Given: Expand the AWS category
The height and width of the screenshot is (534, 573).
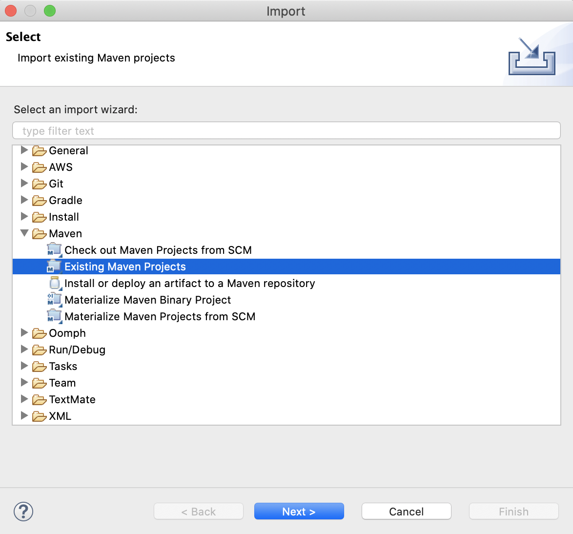Looking at the screenshot, I should 24,166.
